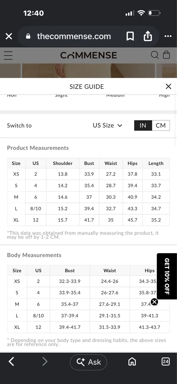Go to the browser home icon
The image size is (177, 384).
[132, 362]
